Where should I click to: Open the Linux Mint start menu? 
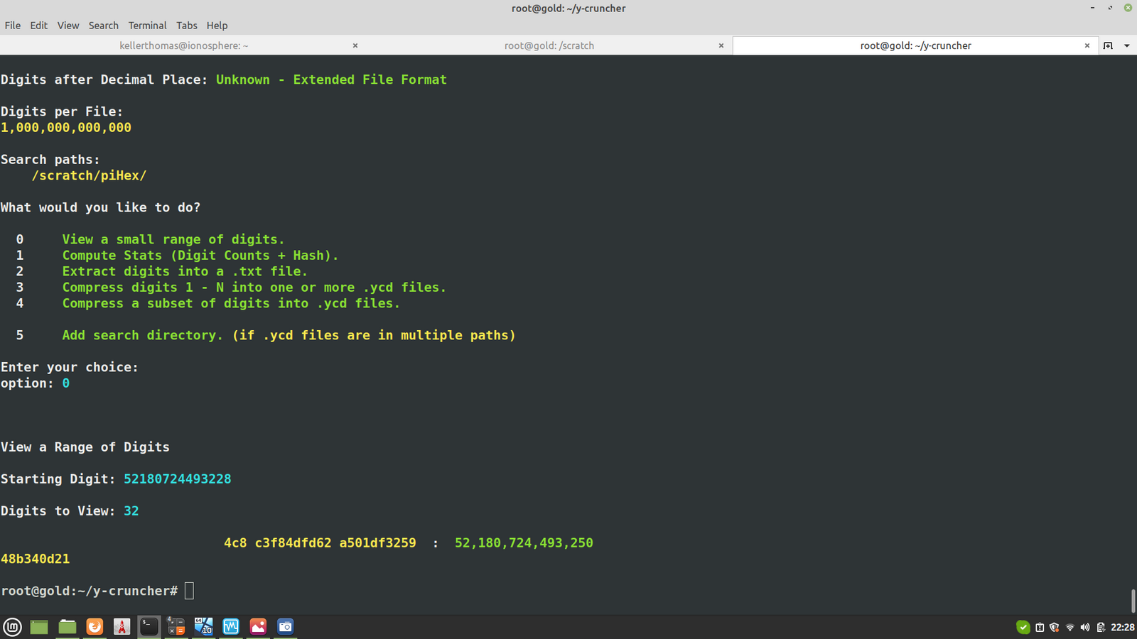(13, 626)
